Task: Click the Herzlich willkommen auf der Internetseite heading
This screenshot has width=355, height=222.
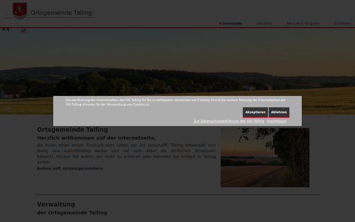Action: pos(96,138)
